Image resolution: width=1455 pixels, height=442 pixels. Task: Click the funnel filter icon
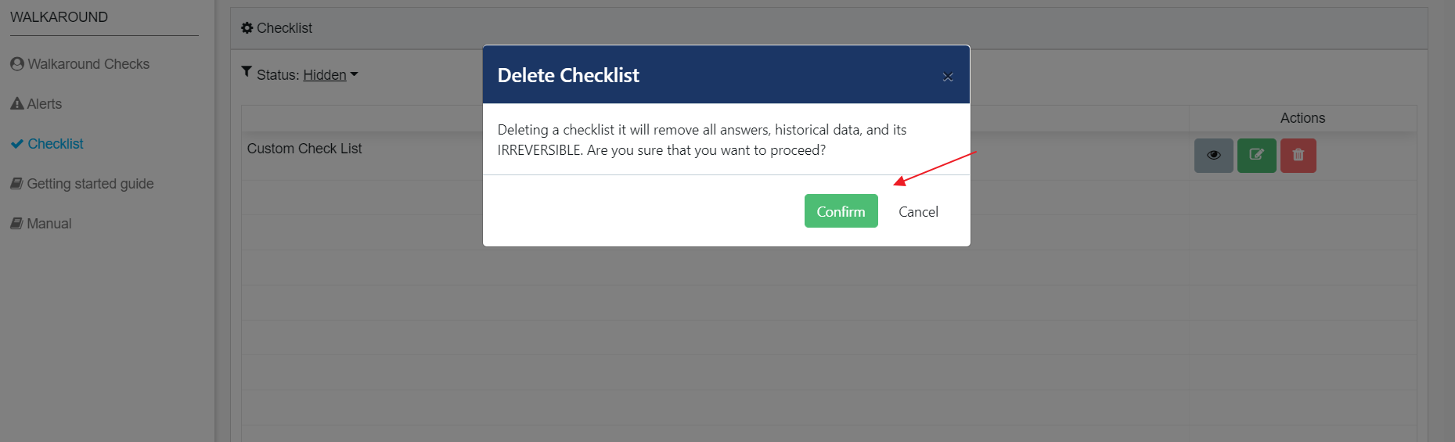[x=247, y=71]
